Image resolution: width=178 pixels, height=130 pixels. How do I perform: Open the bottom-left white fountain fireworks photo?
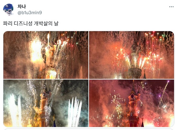pos(46,103)
